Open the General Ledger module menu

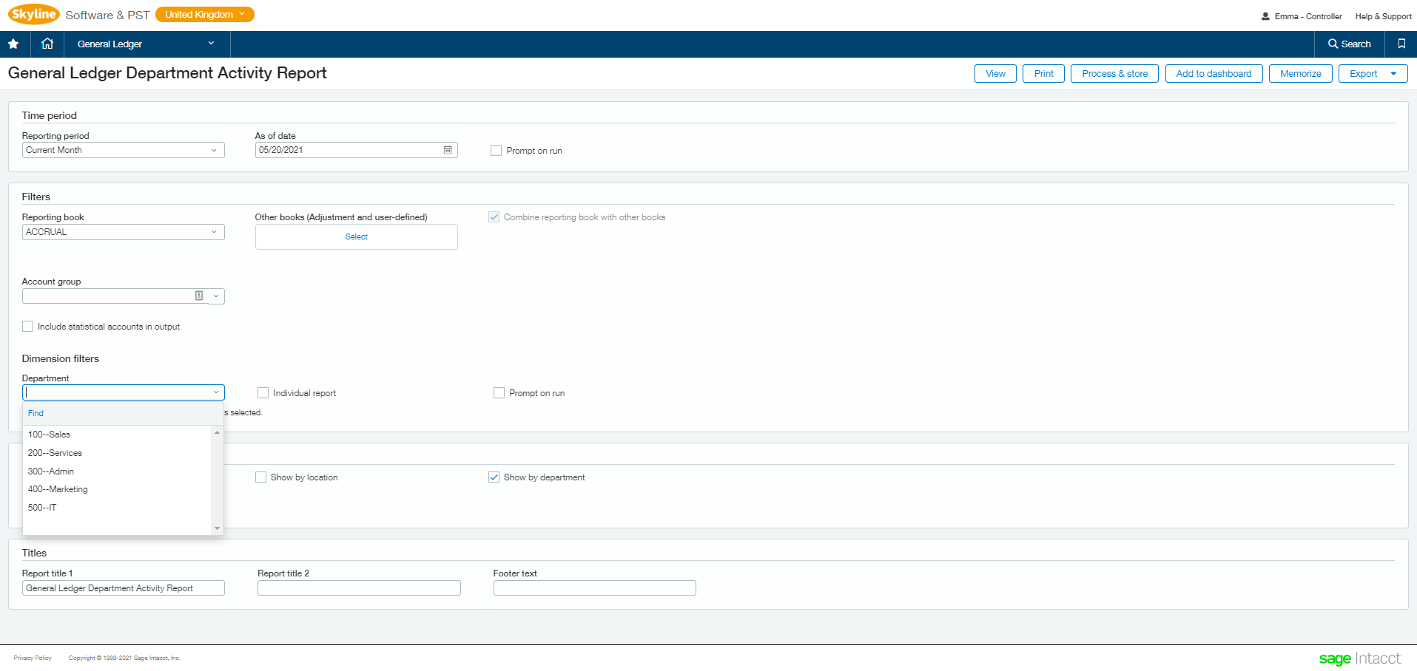145,44
